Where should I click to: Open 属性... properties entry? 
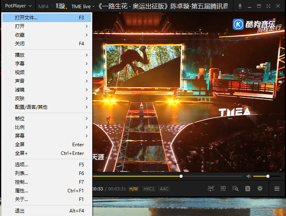pos(47,191)
